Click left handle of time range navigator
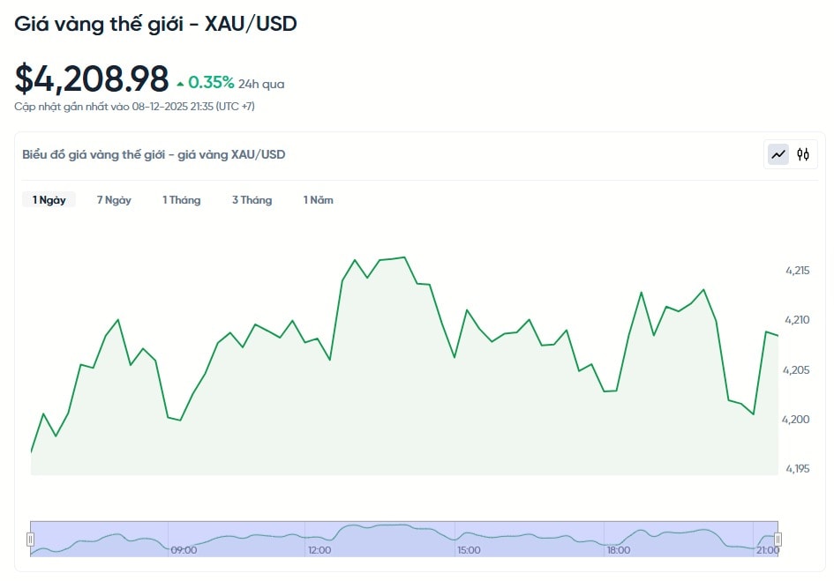This screenshot has height=581, width=834. click(30, 539)
